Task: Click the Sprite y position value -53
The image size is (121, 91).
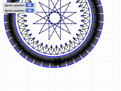Action: [30, 11]
